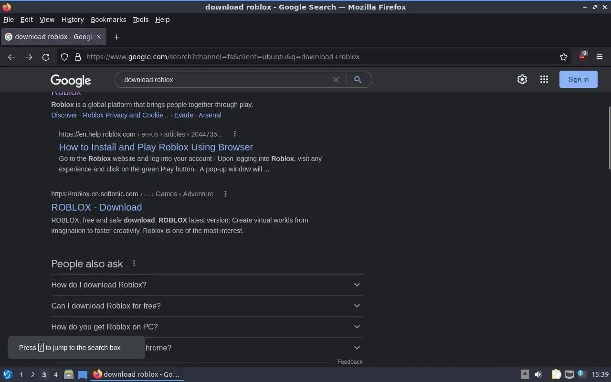This screenshot has width=611, height=382.
Task: Bookmark this page with the star icon
Action: (x=564, y=57)
